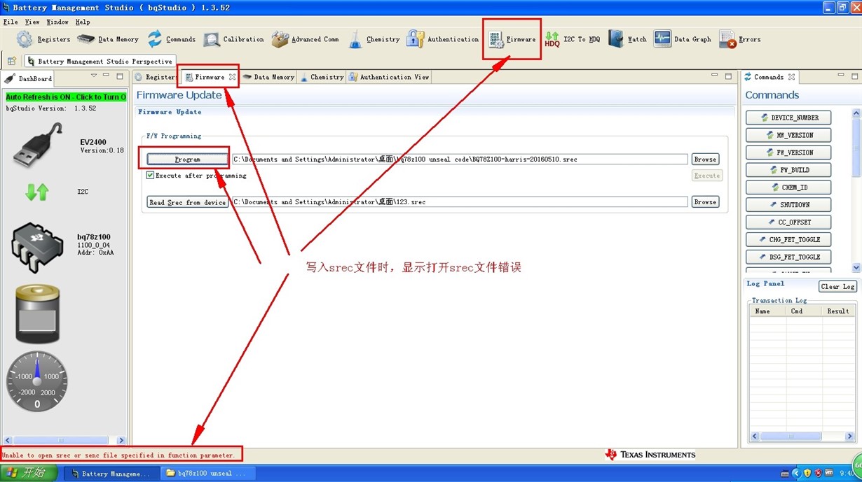Send the FW_BUILD command

click(x=788, y=170)
